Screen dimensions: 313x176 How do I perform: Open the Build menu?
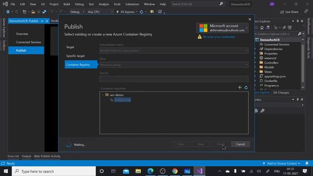coord(67,4)
